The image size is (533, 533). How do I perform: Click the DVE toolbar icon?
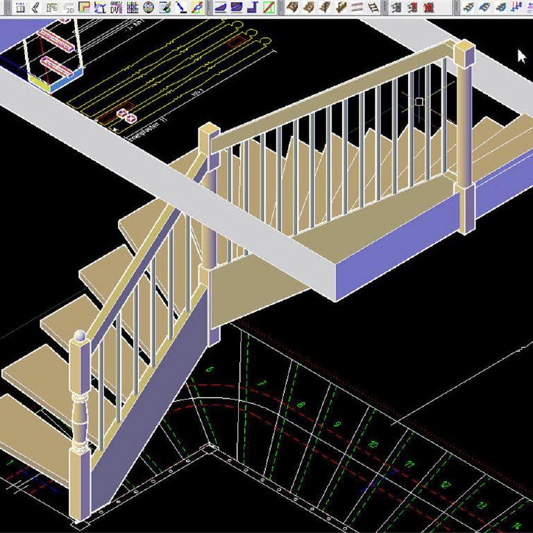pyautogui.click(x=116, y=8)
